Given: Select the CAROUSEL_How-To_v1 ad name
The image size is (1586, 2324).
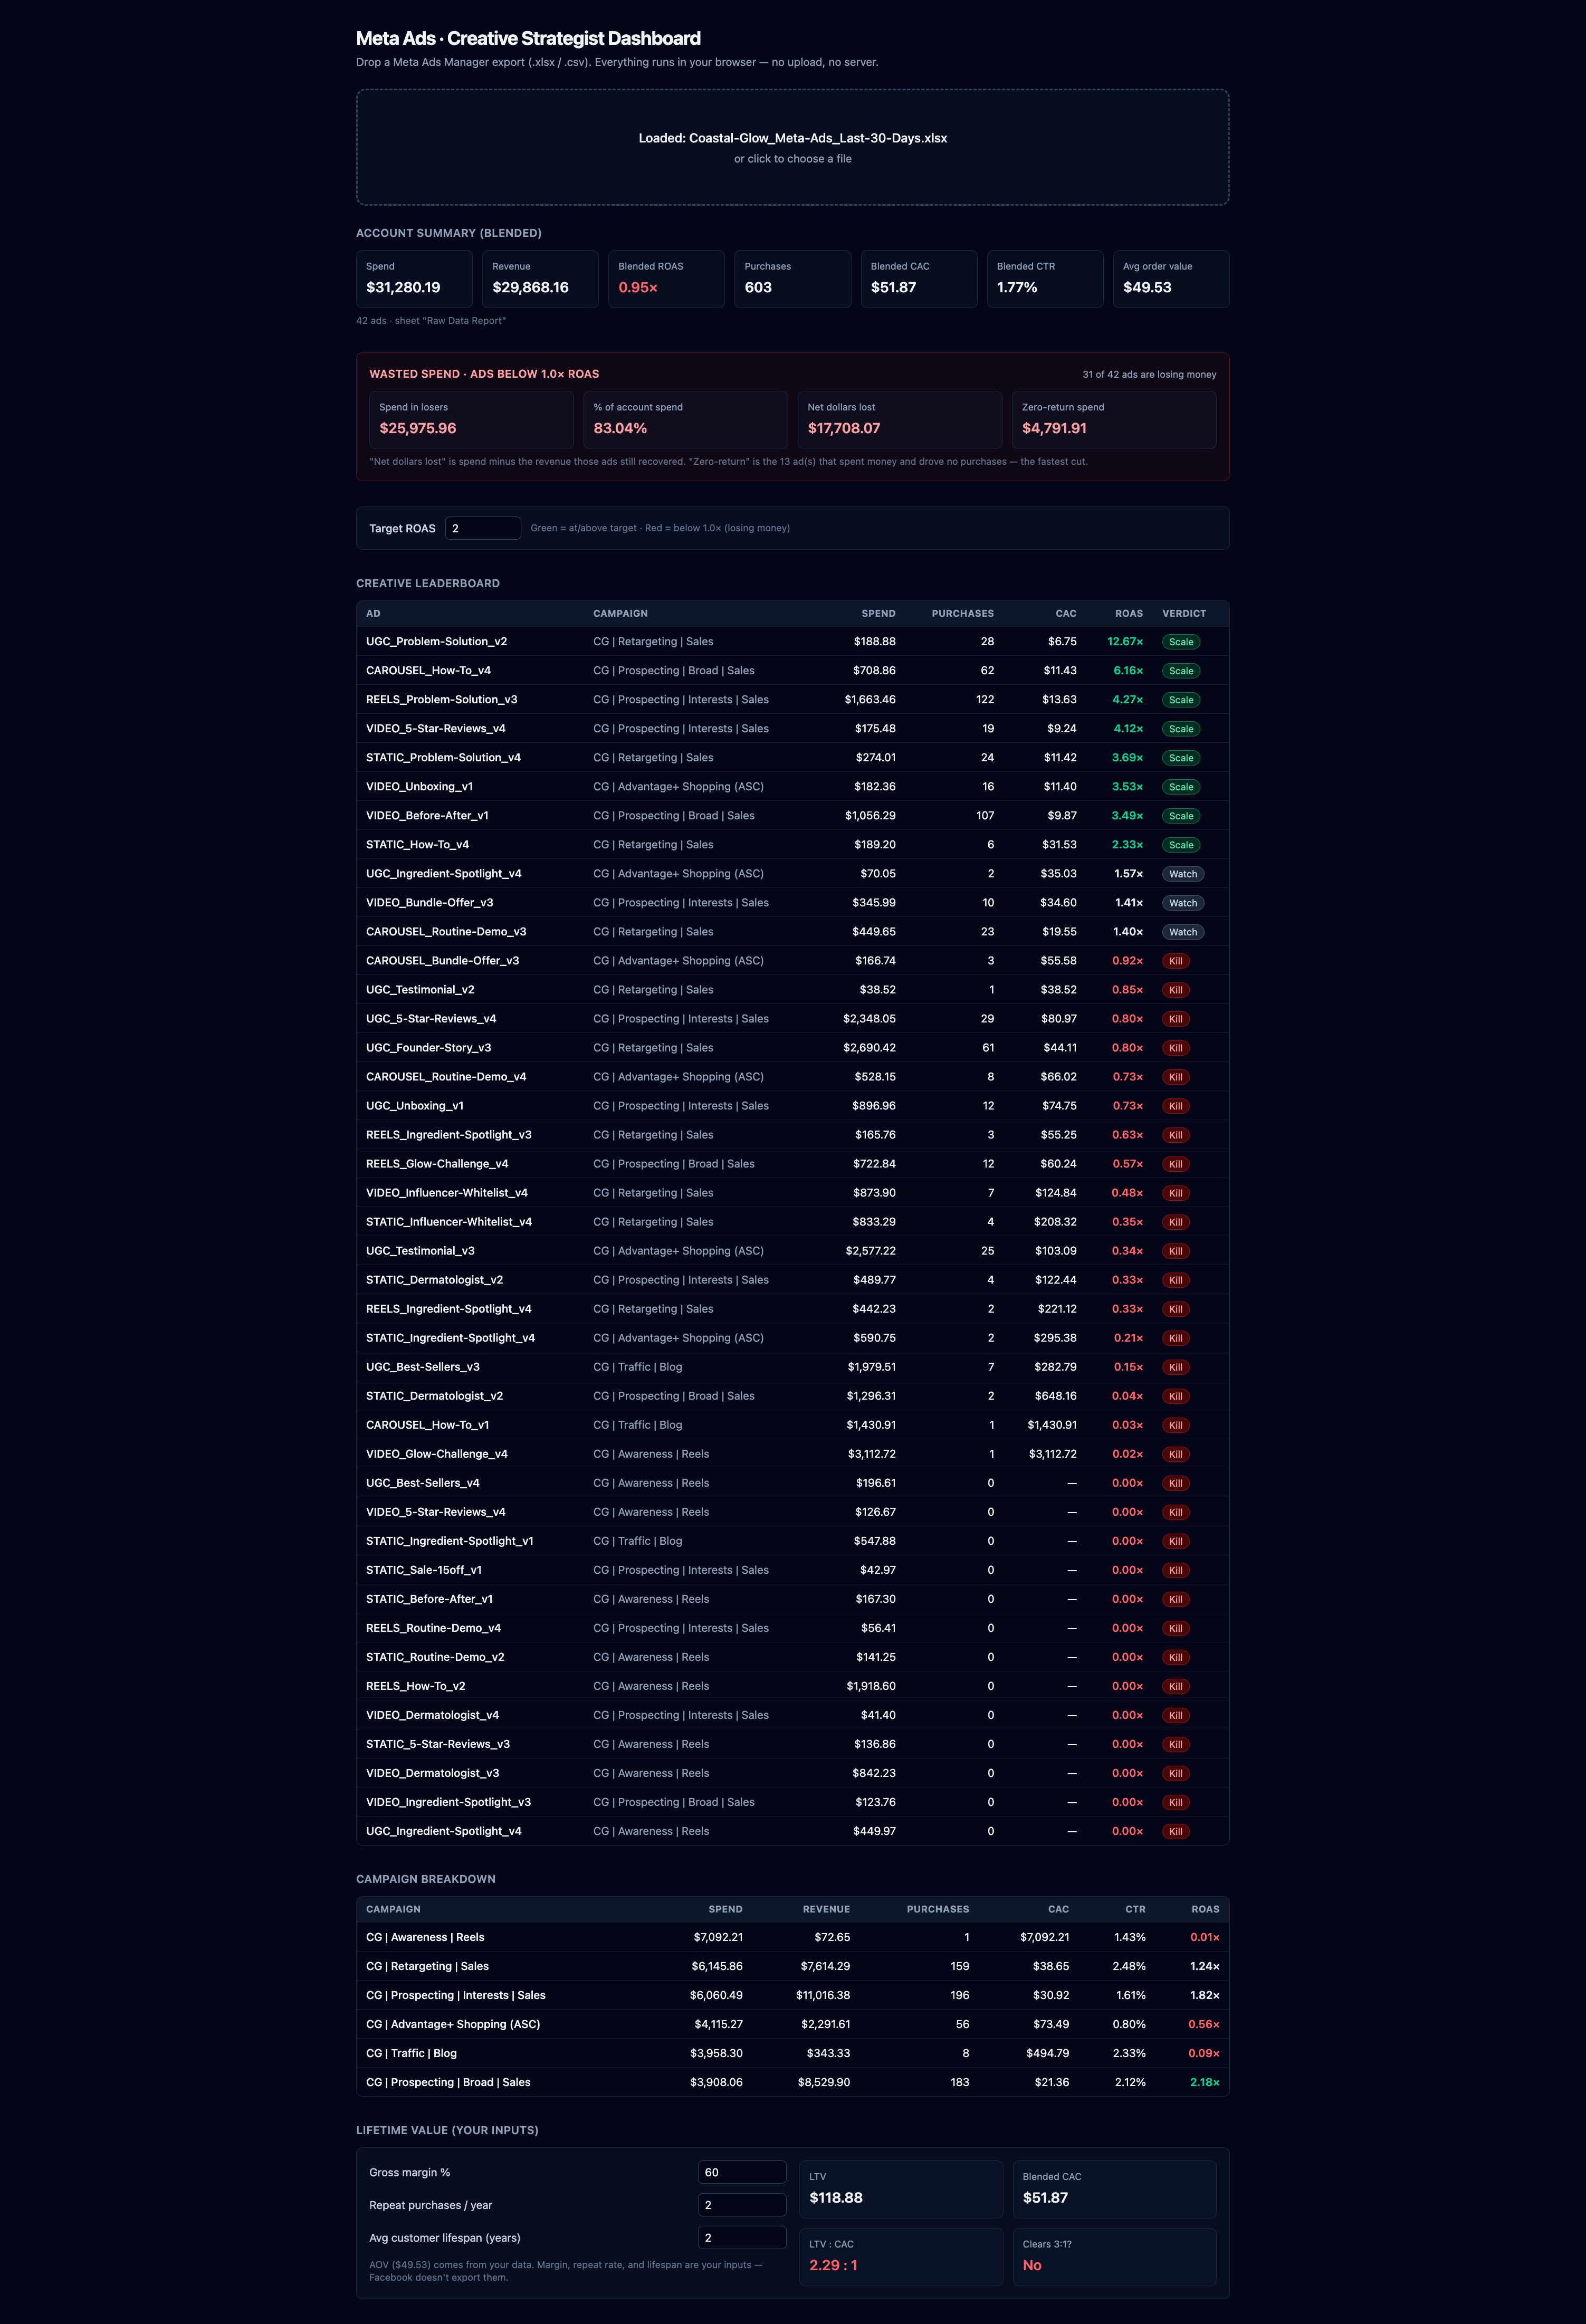Looking at the screenshot, I should pos(427,1425).
